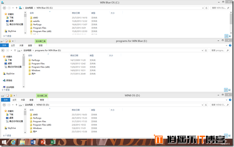This screenshot has width=234, height=147.
Task: Switch to large icons view in E: window
Action: [230, 90]
